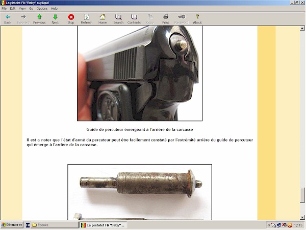Image resolution: width=306 pixels, height=230 pixels.
Task: Open the Search tool
Action: click(x=118, y=19)
